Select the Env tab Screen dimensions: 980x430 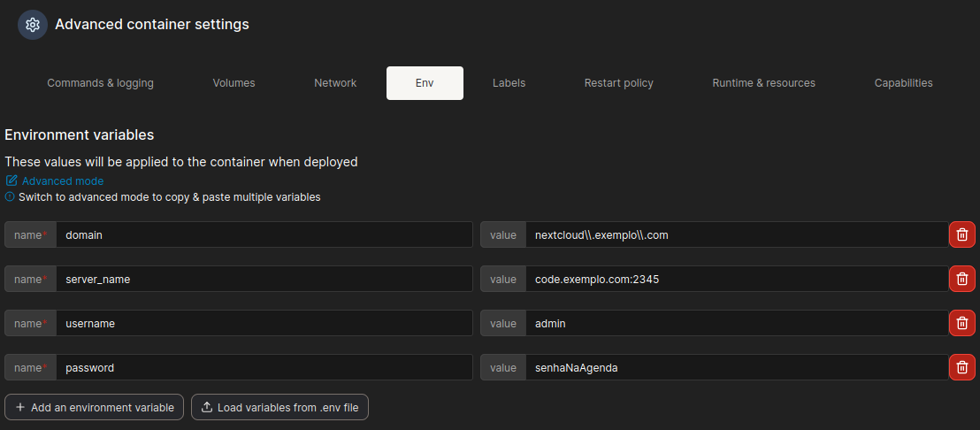[425, 83]
